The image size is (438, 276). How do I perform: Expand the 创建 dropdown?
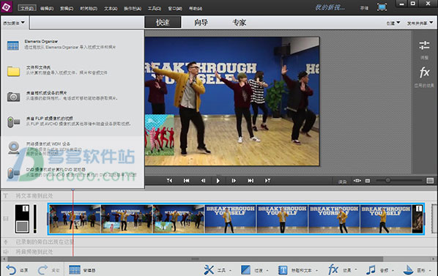(393, 23)
